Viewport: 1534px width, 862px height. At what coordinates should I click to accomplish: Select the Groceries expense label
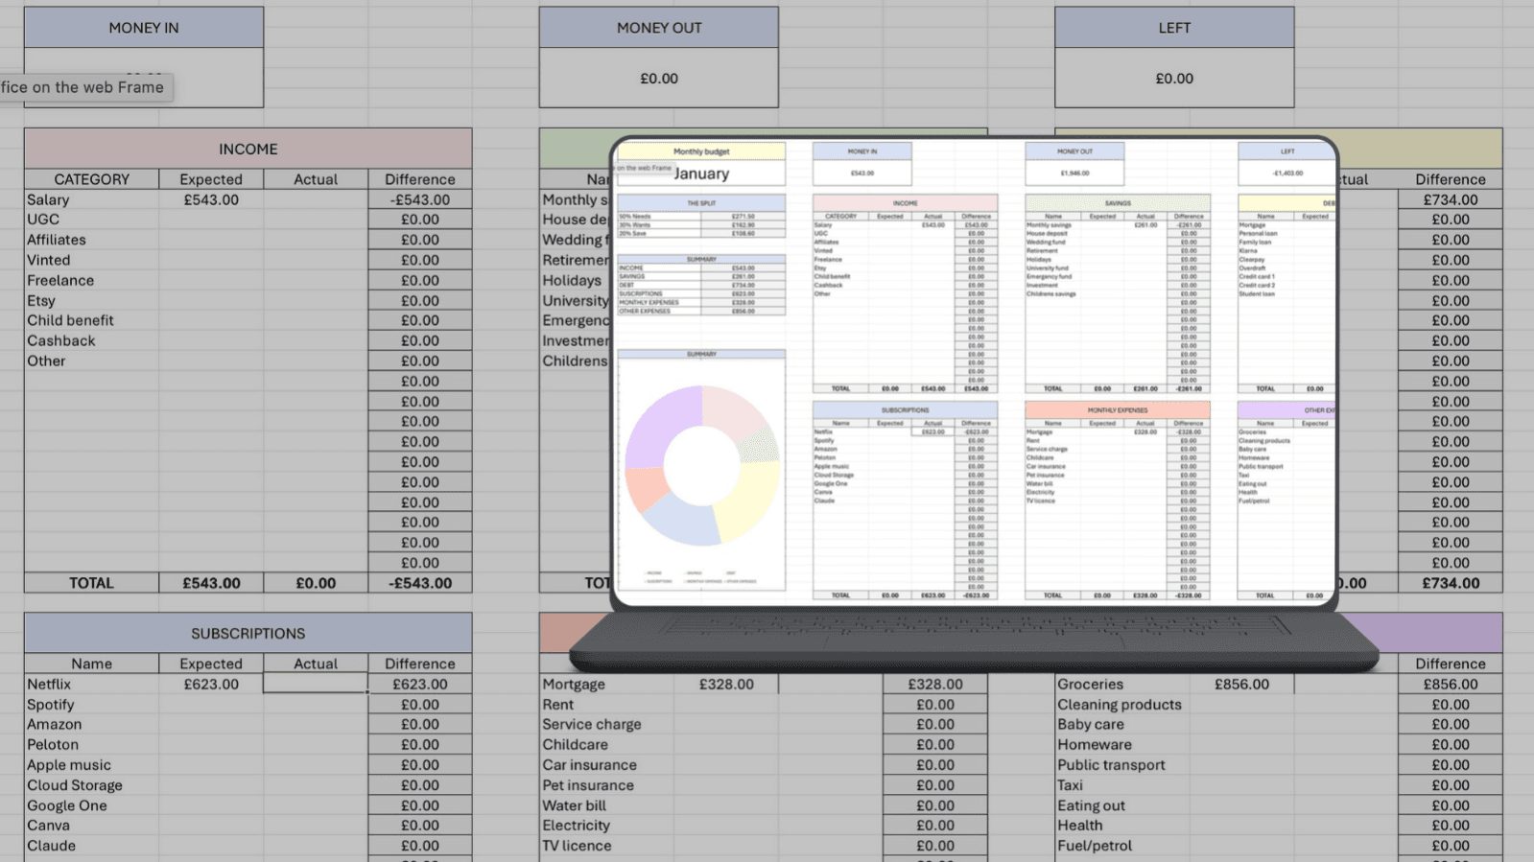point(1090,684)
